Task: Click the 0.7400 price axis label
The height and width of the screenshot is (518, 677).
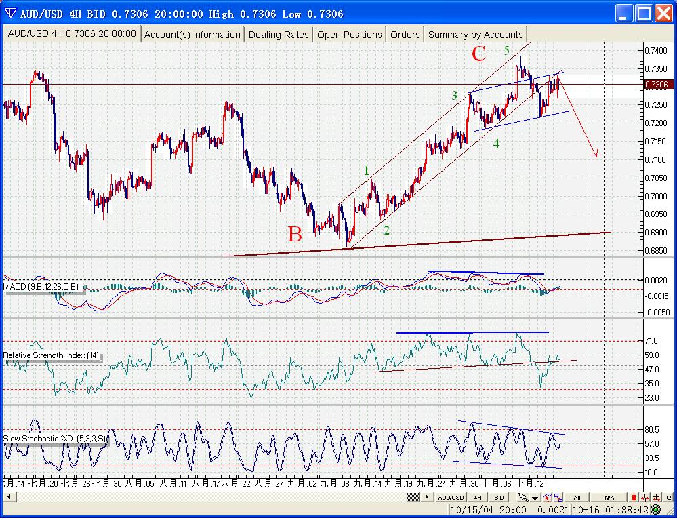Action: [x=657, y=51]
